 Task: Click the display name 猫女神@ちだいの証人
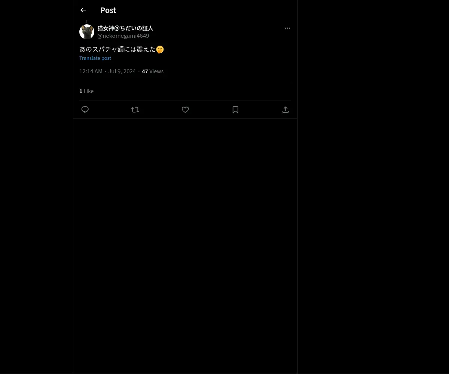point(125,28)
